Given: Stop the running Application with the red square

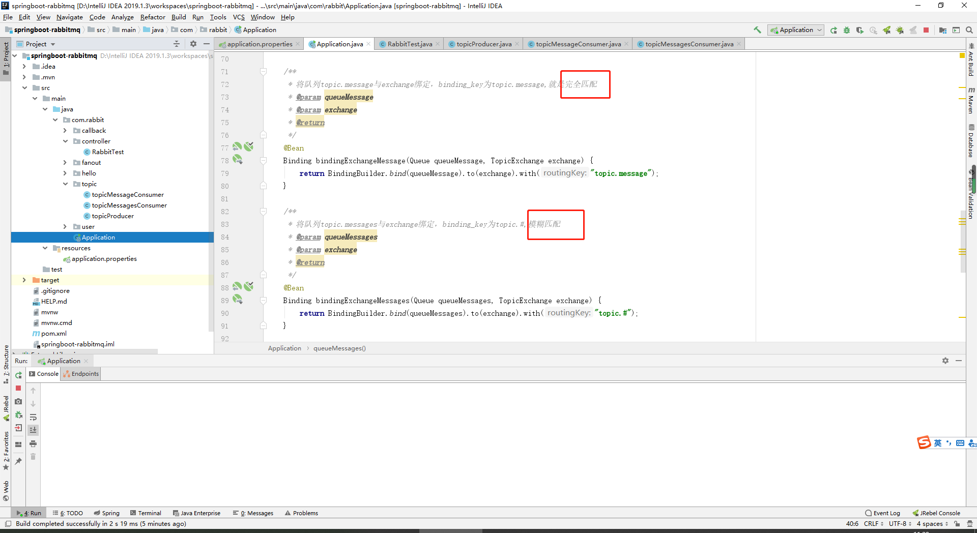Looking at the screenshot, I should (925, 30).
